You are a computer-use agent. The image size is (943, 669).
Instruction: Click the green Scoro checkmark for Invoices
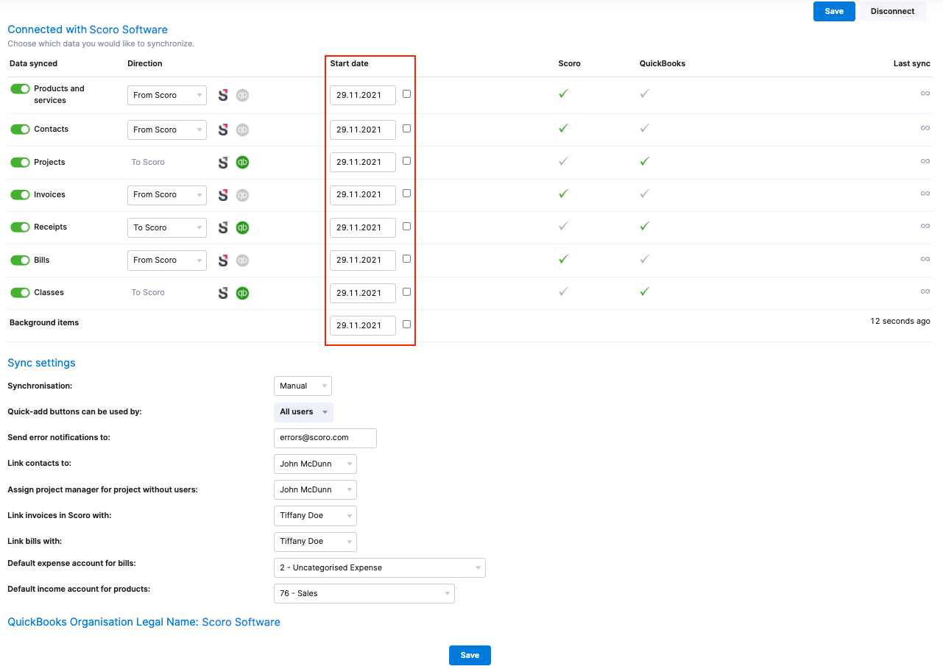click(562, 194)
